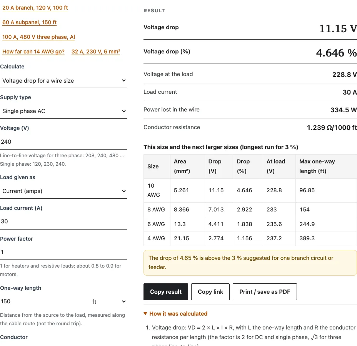Expand the Calculate mode dropdown

[x=63, y=81]
